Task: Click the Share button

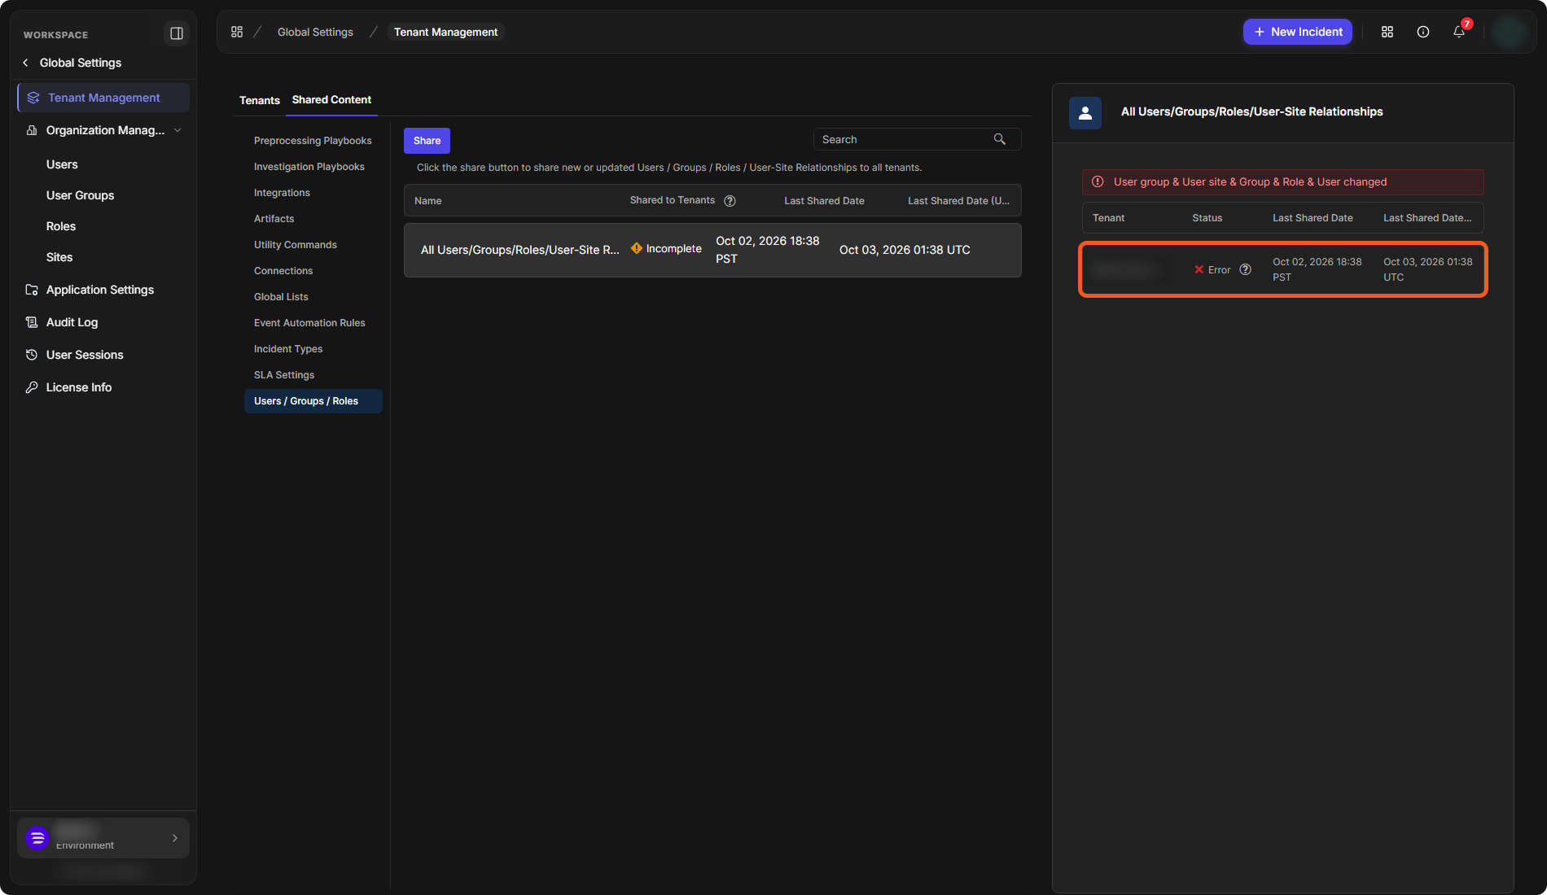Action: (x=427, y=141)
